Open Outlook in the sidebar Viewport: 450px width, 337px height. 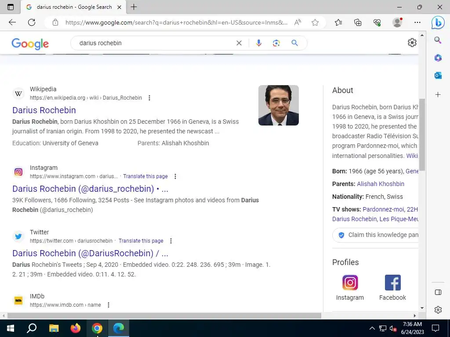(x=438, y=75)
